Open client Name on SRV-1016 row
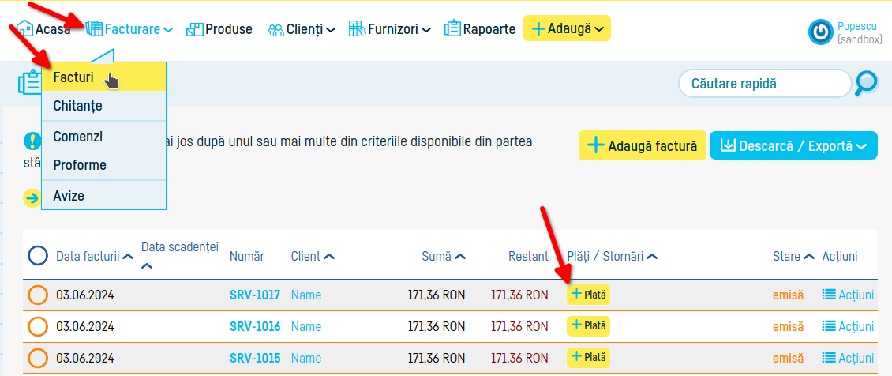 [x=306, y=326]
